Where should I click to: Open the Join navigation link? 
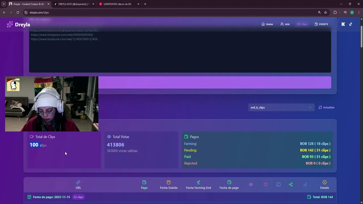pyautogui.click(x=285, y=24)
